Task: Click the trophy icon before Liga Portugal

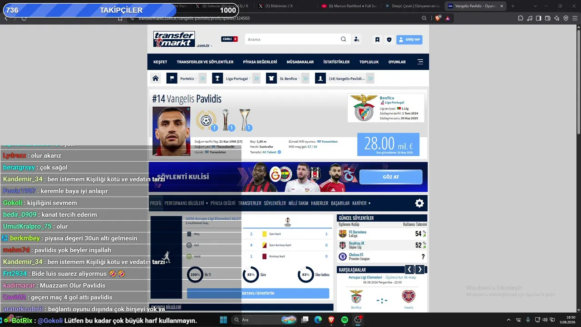Action: 217,79
